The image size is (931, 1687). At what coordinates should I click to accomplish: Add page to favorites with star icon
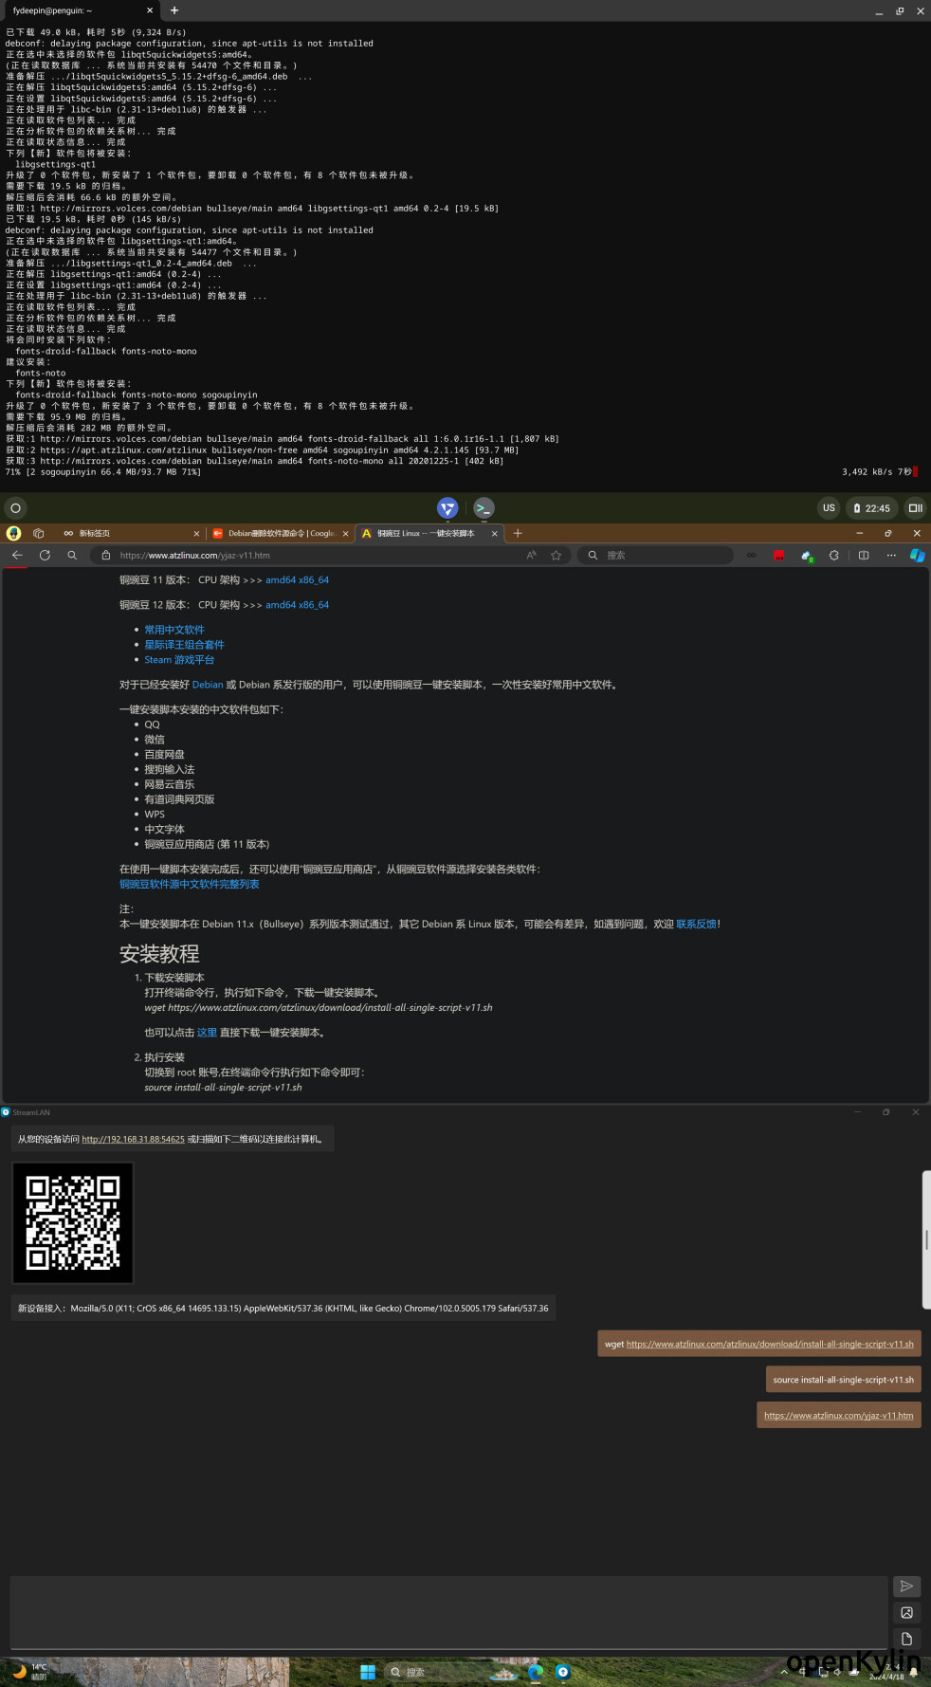[x=557, y=556]
